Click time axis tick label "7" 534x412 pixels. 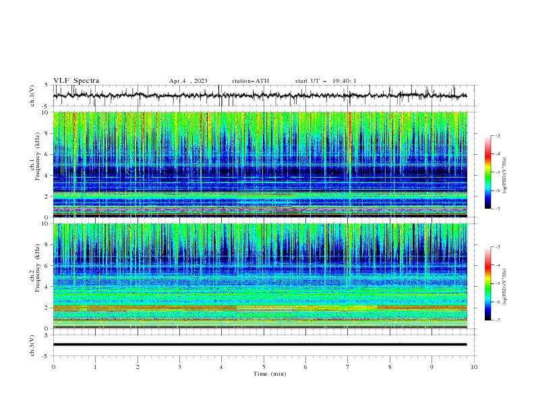click(x=348, y=367)
